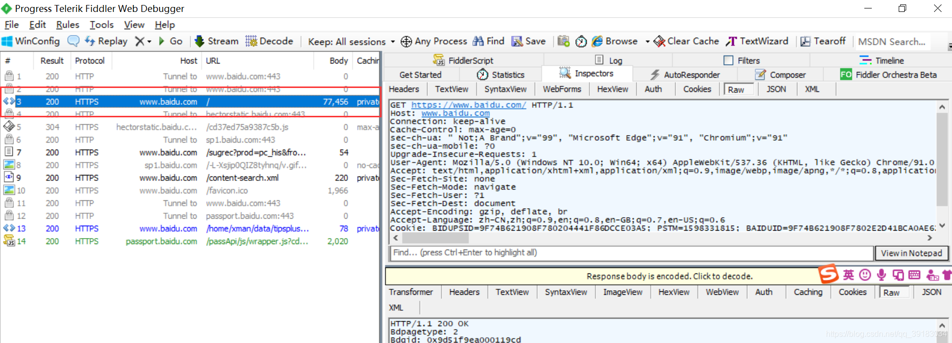Toggle Decode option in toolbar
Viewport: 952px width, 343px height.
(x=269, y=41)
